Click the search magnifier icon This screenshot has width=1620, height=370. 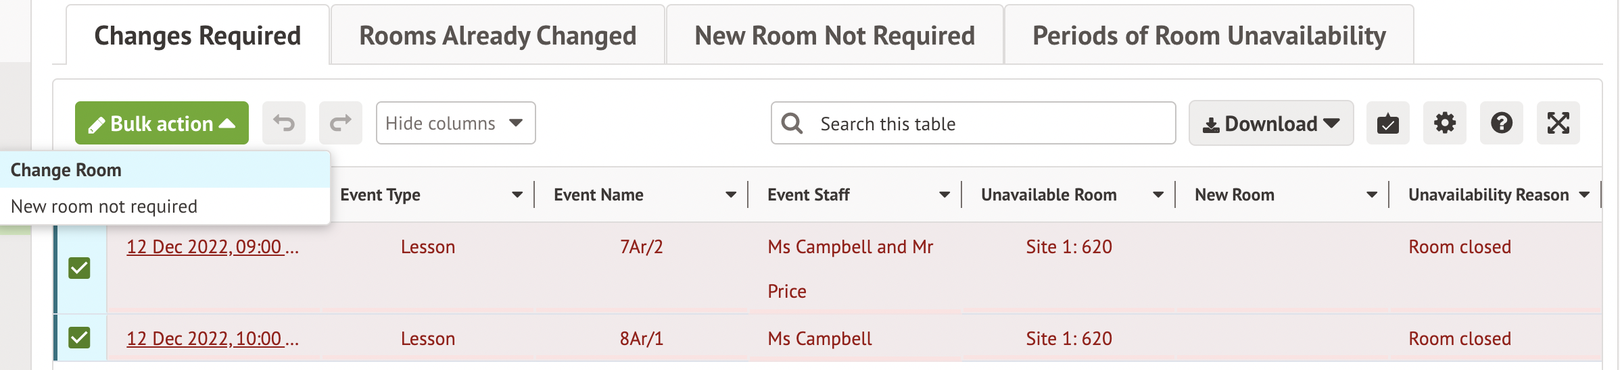tap(792, 124)
